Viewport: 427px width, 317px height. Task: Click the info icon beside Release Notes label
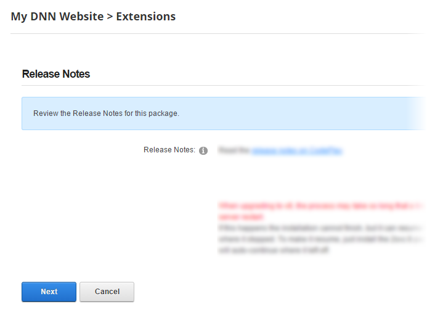[x=203, y=150]
